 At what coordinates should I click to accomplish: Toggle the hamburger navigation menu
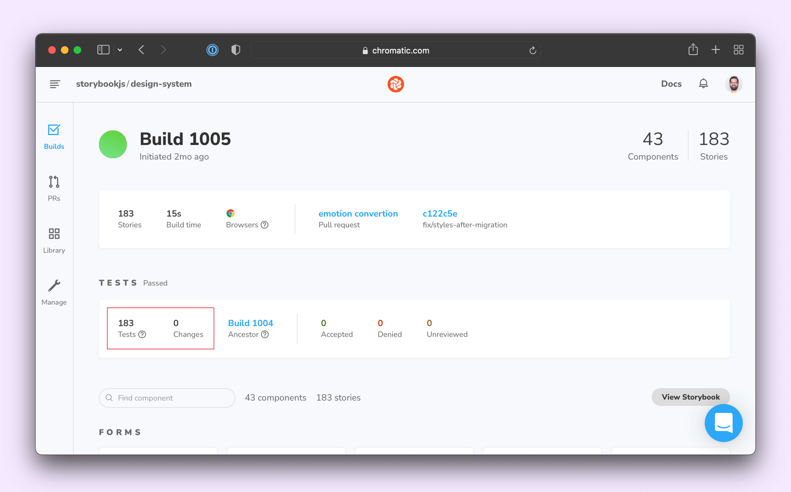pos(55,84)
